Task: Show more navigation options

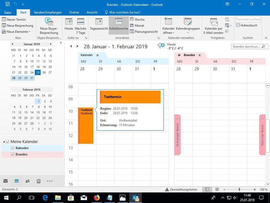Action: 50,181
